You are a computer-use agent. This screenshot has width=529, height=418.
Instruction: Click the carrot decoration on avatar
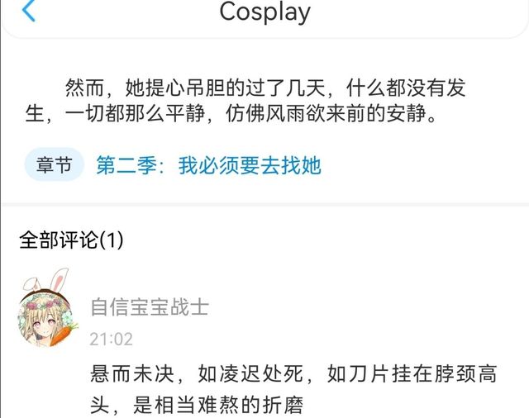pyautogui.click(x=63, y=333)
